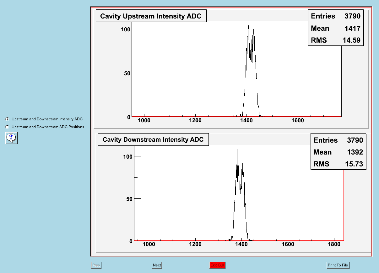Click downstream stats RMS 15.73 row
The image size is (379, 273).
pos(338,164)
